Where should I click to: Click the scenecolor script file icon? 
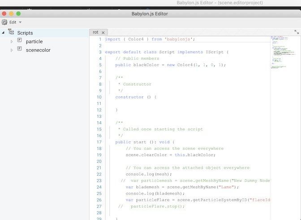click(x=19, y=48)
